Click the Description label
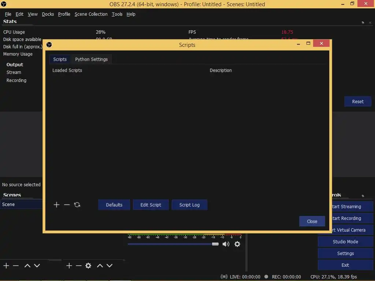The height and width of the screenshot is (281, 375). tap(221, 70)
